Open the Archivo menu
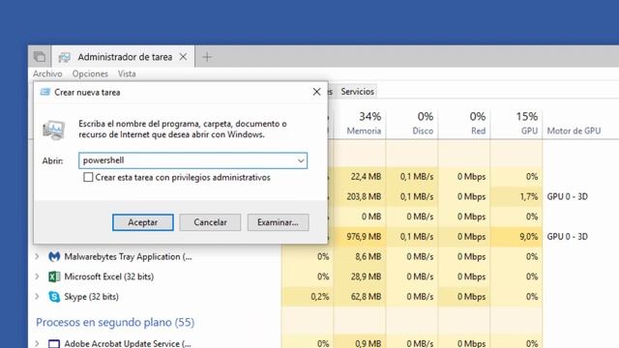The image size is (619, 348). click(x=47, y=73)
